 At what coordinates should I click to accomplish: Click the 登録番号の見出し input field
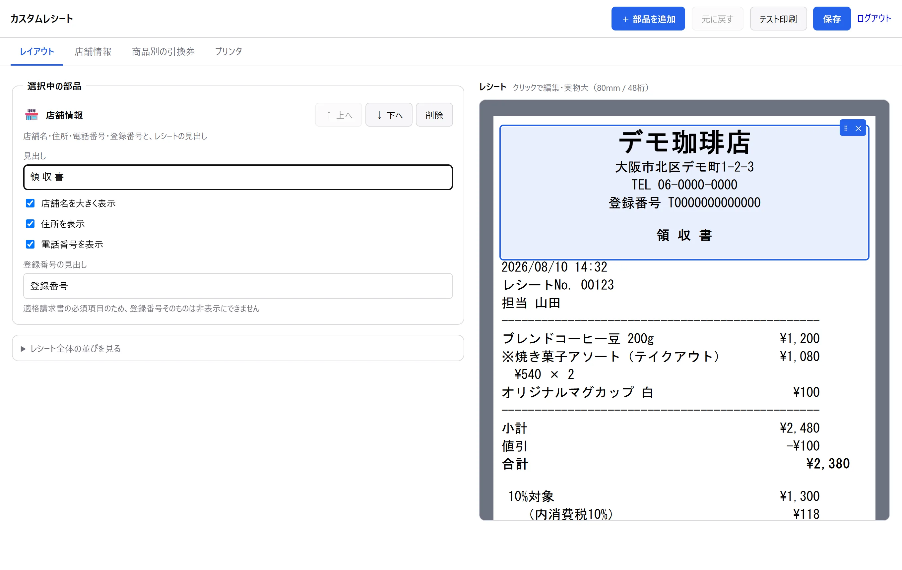coord(238,286)
